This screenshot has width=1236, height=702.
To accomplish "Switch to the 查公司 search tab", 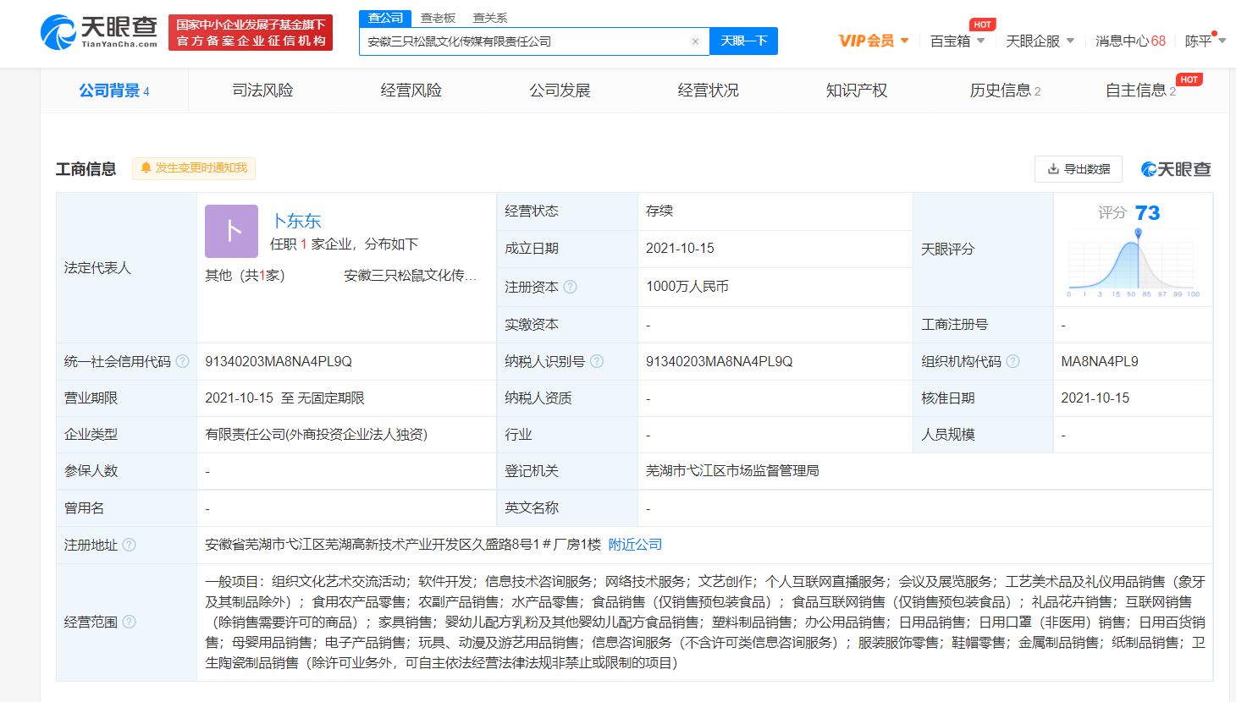I will (385, 18).
